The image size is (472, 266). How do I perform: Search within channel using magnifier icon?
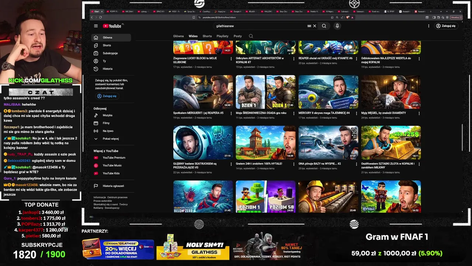pos(251,36)
